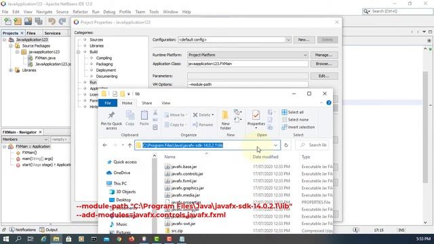Click the Refresh icon beside the address bar
The width and height of the screenshot is (434, 244).
click(x=286, y=145)
